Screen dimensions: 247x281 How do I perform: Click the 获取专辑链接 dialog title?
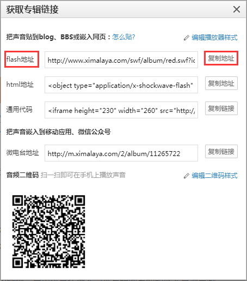33,9
